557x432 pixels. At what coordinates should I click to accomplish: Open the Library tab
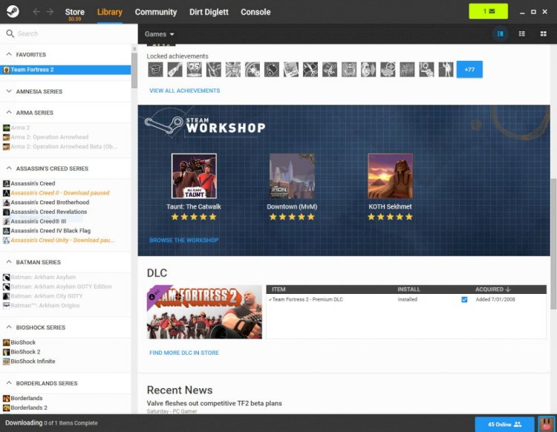tap(110, 12)
